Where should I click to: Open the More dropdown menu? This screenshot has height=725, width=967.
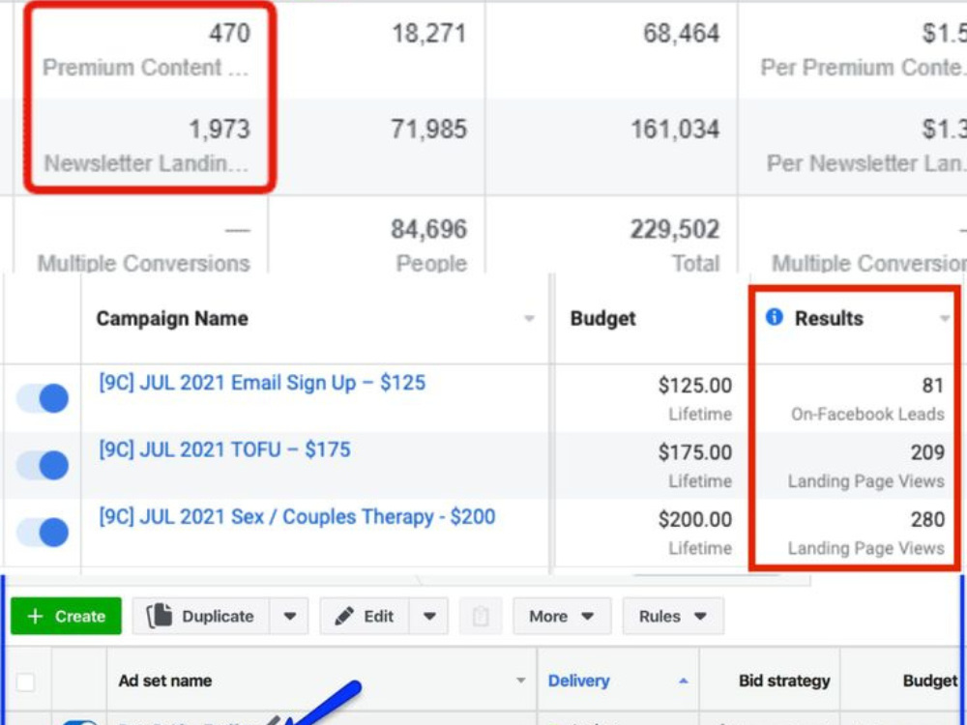(562, 616)
